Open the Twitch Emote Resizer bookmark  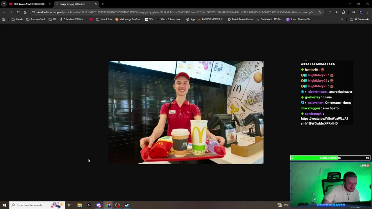click(241, 19)
